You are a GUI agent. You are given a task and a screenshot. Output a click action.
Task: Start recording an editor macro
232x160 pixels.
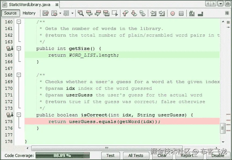[x=172, y=13]
